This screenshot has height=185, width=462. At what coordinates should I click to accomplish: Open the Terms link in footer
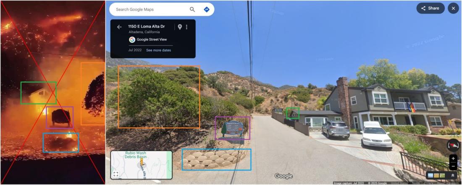pos(416,183)
